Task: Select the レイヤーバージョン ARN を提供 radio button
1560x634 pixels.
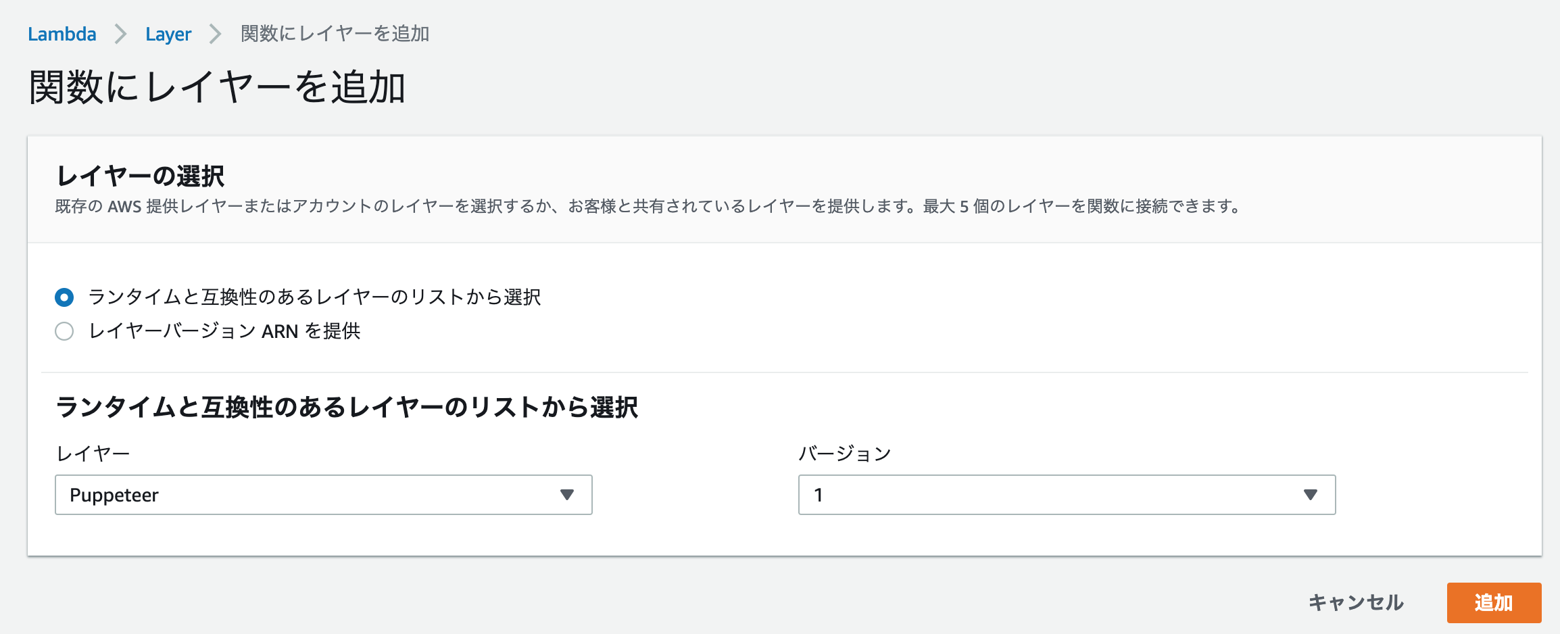Action: [x=64, y=331]
